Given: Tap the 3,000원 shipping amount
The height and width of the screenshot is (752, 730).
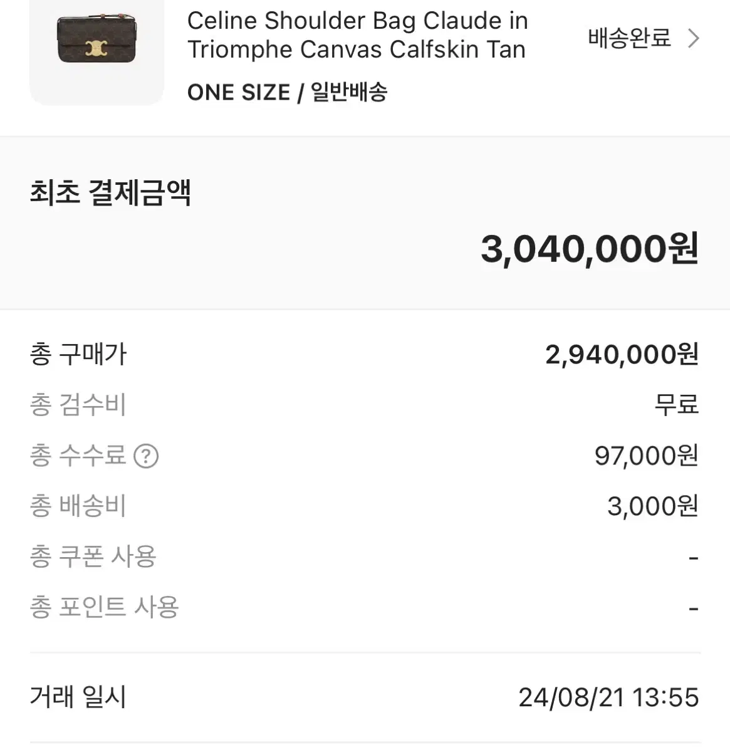Looking at the screenshot, I should [653, 506].
